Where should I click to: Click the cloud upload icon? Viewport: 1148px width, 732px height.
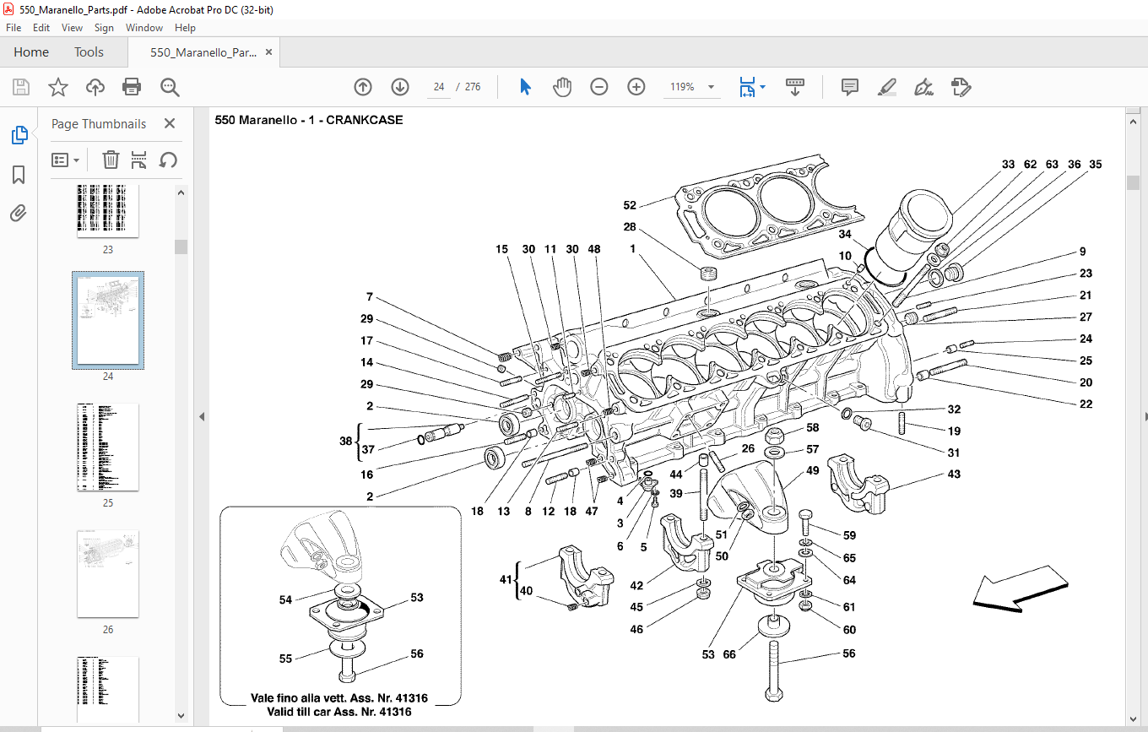click(x=95, y=87)
